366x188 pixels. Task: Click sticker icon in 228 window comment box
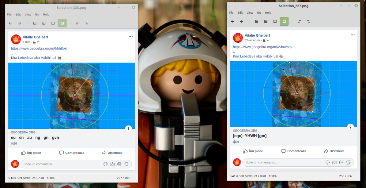click(126, 164)
